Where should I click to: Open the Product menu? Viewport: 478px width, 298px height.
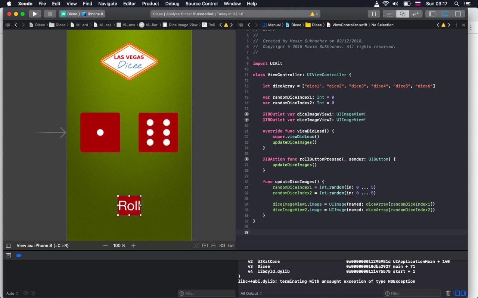(x=150, y=4)
